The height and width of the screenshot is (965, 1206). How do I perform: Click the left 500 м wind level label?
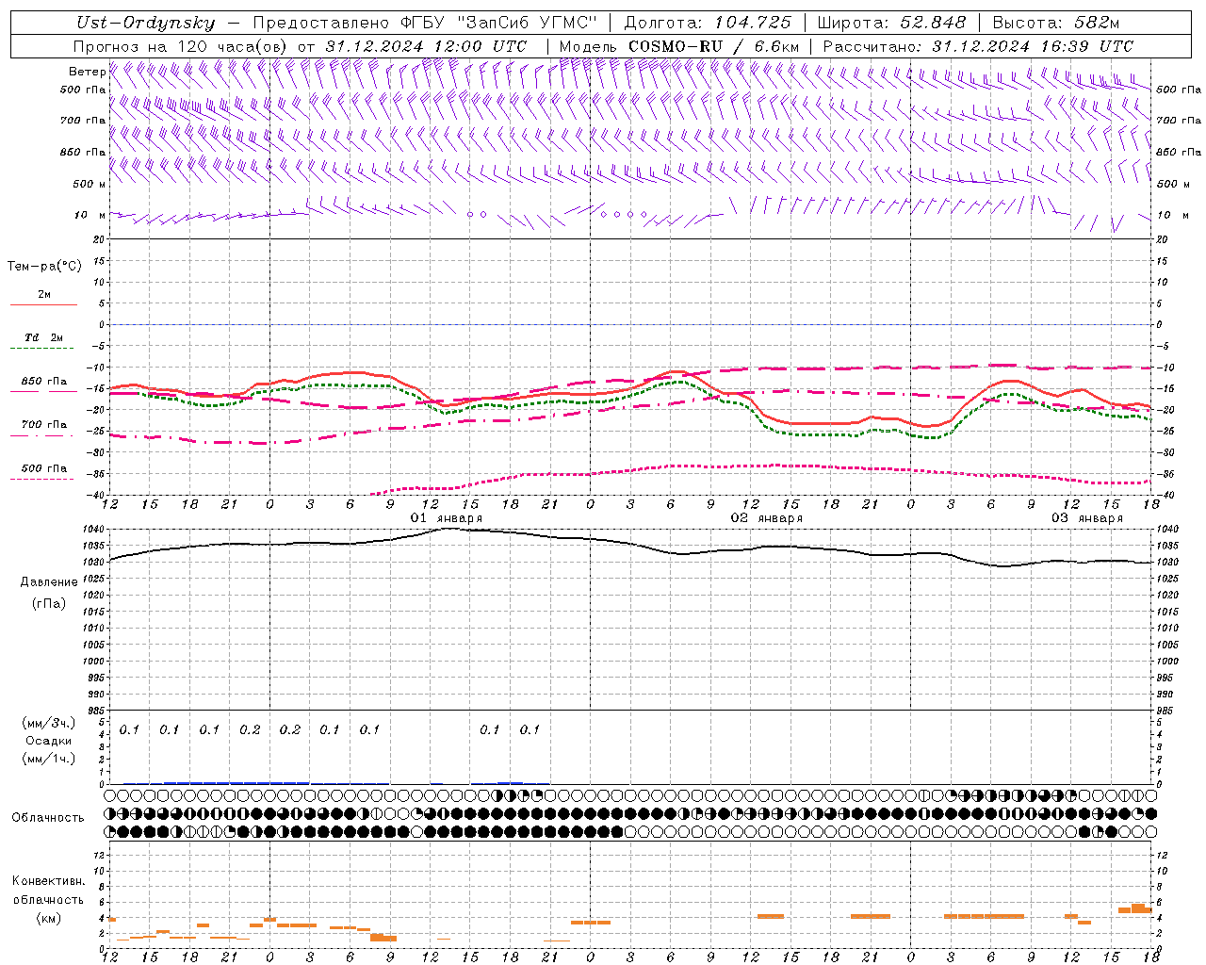[x=90, y=184]
